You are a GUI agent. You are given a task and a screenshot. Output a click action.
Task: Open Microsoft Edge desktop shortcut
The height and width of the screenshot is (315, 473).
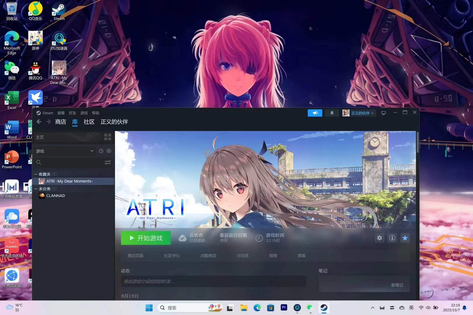click(12, 43)
